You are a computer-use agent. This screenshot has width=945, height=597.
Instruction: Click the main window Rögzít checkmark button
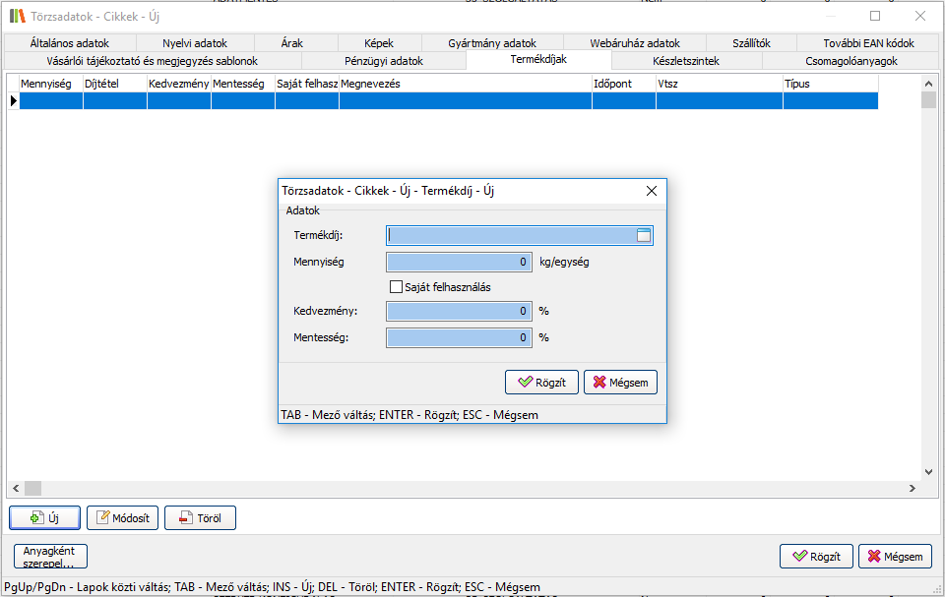[816, 557]
